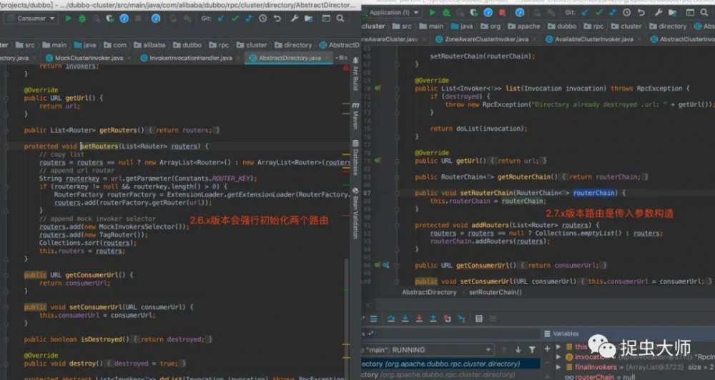Add a new watch with plus icon

tap(547, 349)
